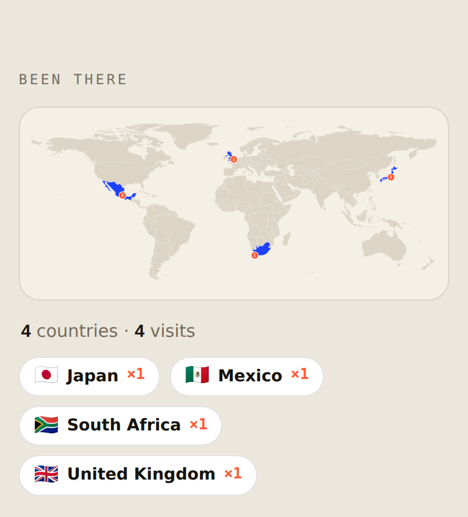468x517 pixels.
Task: Click the highlighted South Africa region on map
Action: pos(264,249)
